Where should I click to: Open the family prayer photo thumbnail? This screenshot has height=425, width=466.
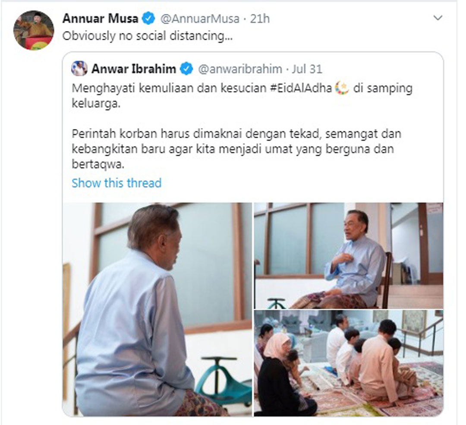(x=349, y=363)
